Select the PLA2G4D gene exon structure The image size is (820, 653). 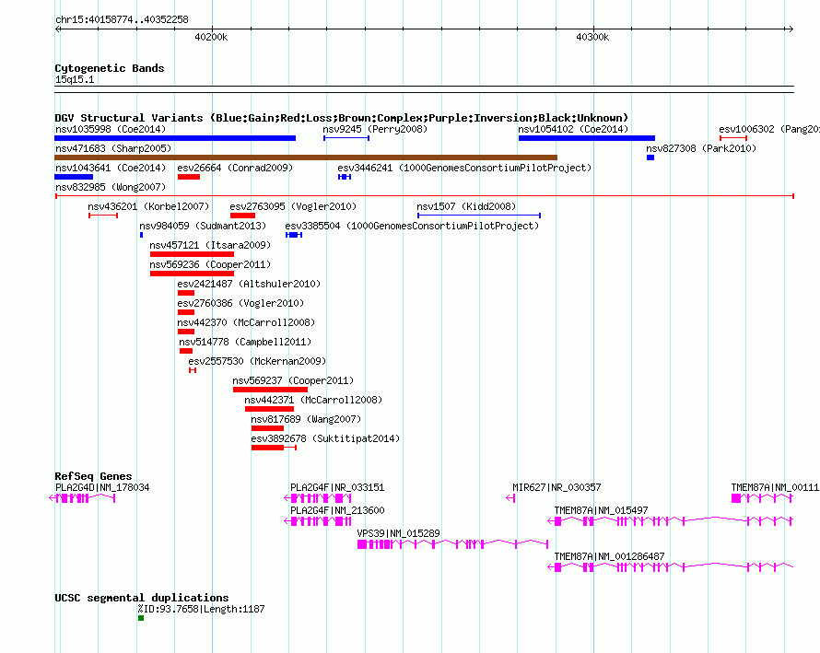click(x=82, y=498)
